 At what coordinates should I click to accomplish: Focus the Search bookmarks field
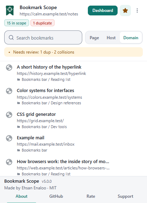43,37
